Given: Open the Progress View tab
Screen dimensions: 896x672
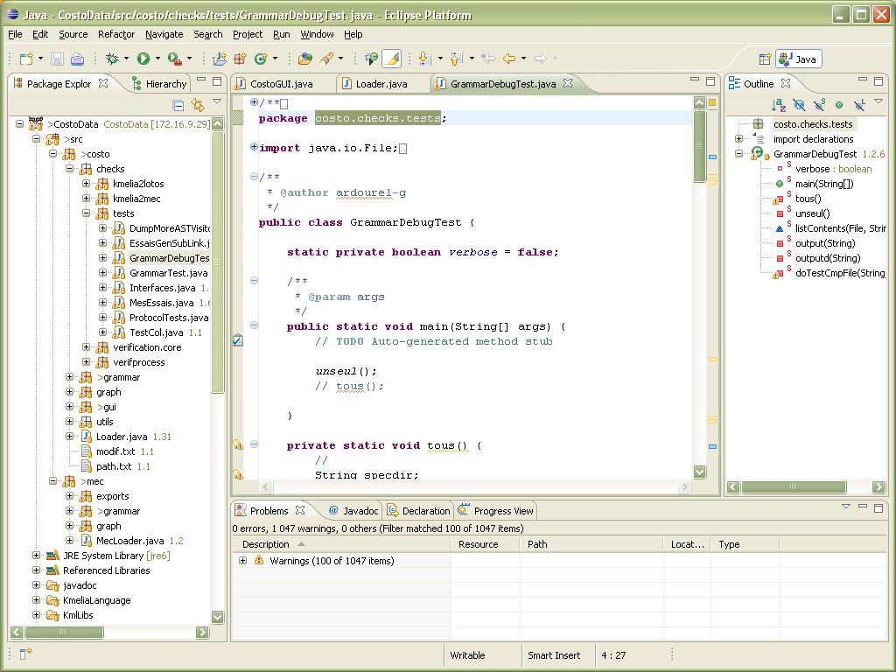Looking at the screenshot, I should [x=503, y=511].
